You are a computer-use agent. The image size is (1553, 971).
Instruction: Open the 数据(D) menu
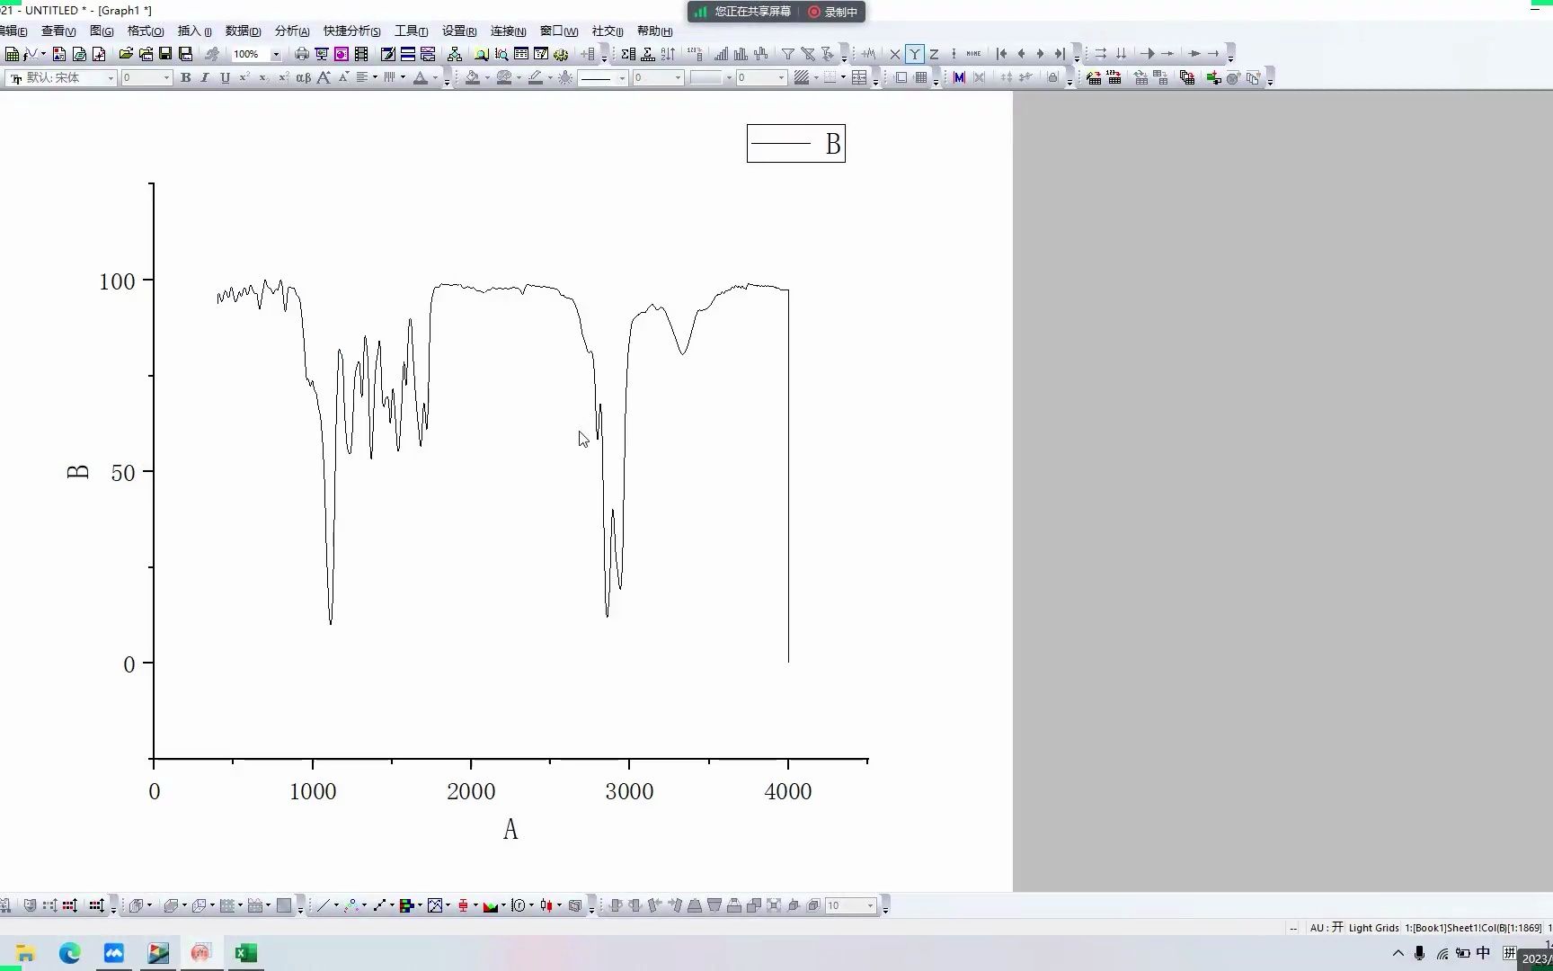click(x=243, y=31)
